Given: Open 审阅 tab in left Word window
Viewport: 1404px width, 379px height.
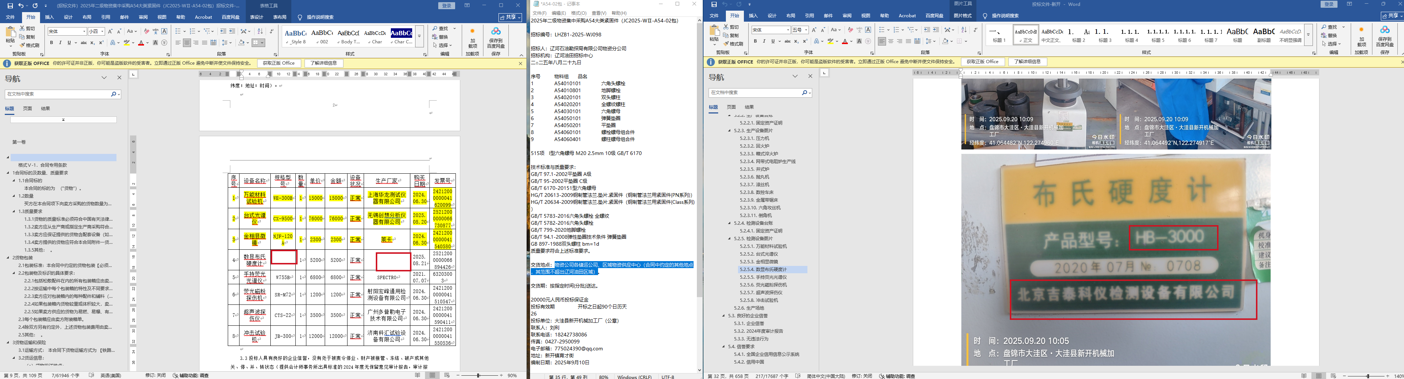Looking at the screenshot, I should [x=143, y=17].
